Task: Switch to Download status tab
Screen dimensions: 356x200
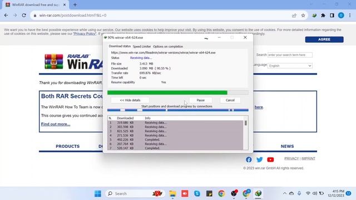Action: coord(120,46)
